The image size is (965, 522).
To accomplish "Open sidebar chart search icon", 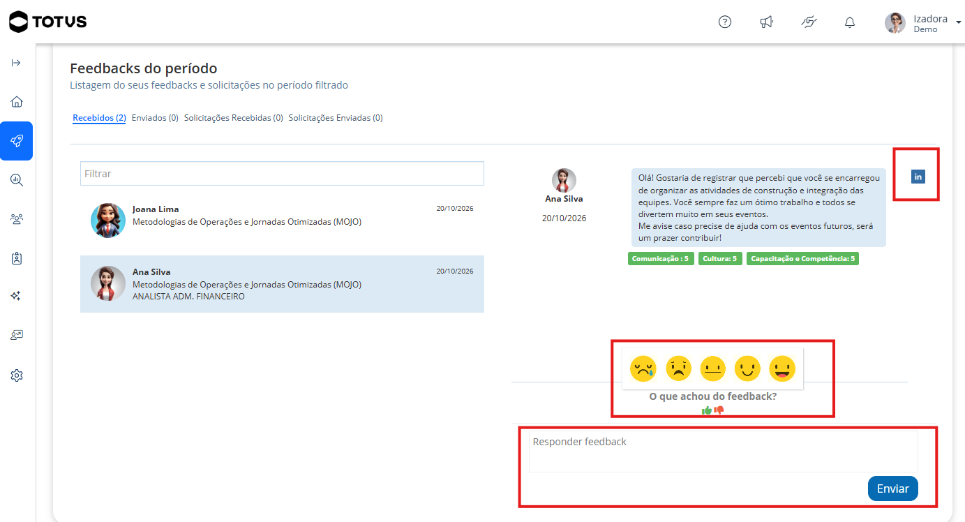I will point(17,180).
